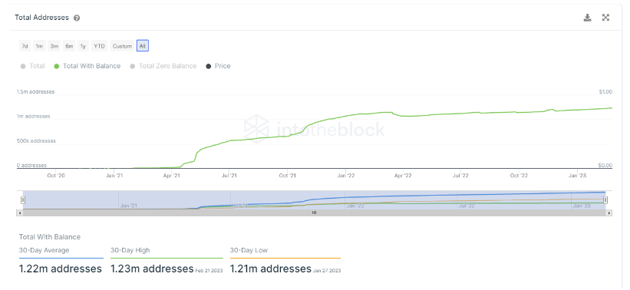Open the Custom date range
This screenshot has width=630, height=290.
[x=122, y=46]
